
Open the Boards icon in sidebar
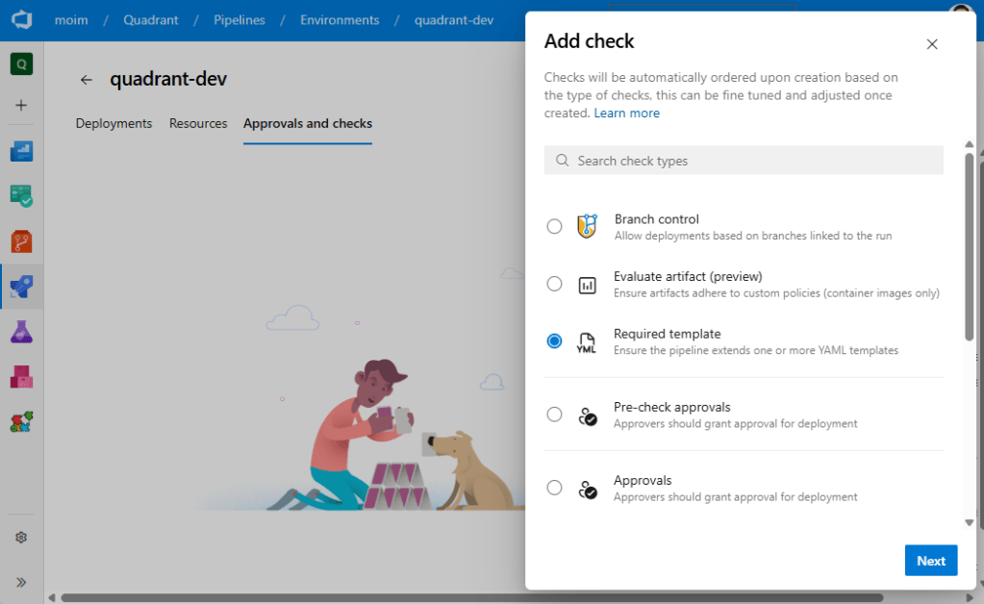click(x=21, y=196)
